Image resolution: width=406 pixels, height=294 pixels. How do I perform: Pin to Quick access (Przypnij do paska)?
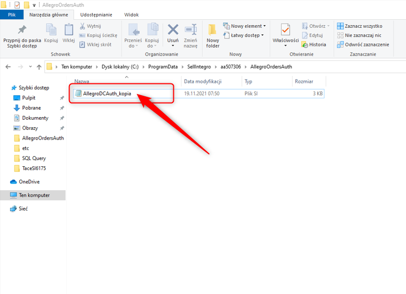tap(22, 36)
